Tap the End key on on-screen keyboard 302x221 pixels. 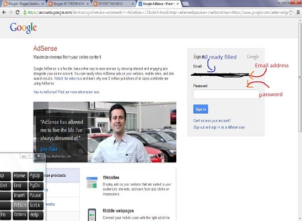[x=20, y=186]
